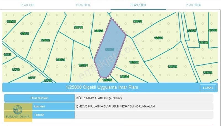Viewport: 221px width, 126px height.
Task: Click the Plan Kısıt row header
Action: 39,106
